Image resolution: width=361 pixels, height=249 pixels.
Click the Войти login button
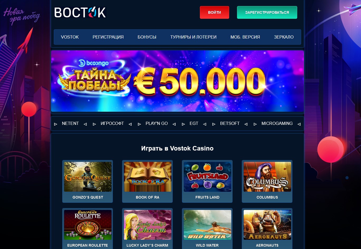coord(214,12)
